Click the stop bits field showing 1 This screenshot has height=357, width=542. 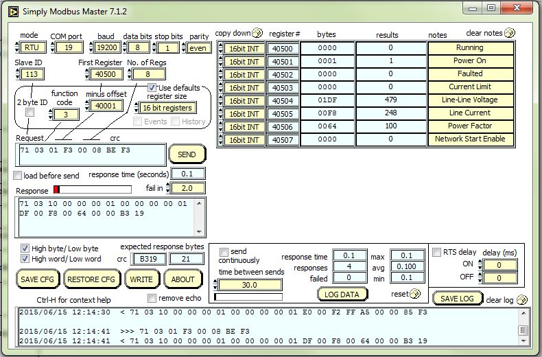[167, 47]
